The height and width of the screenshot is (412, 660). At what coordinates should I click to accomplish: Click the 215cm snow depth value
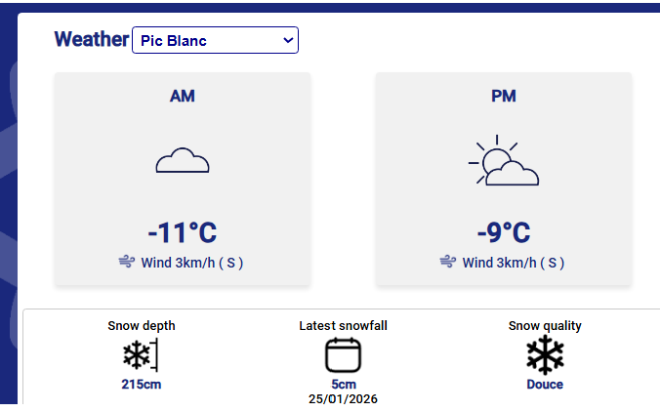[x=142, y=384]
